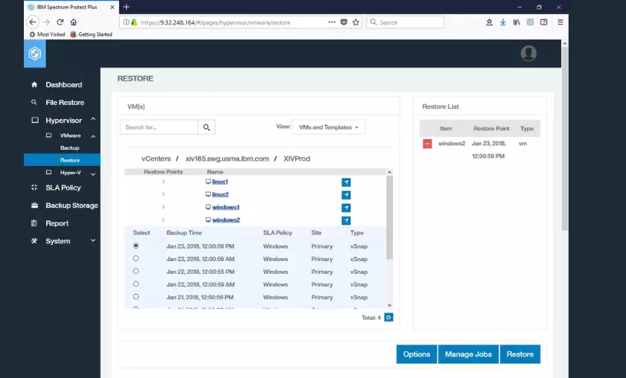Select the Jan 21, 2018, 12:00:58 PM restore point

(x=136, y=297)
